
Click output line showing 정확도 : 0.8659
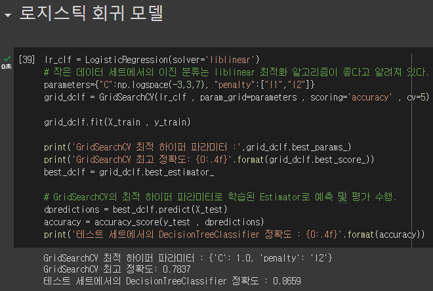(172, 281)
